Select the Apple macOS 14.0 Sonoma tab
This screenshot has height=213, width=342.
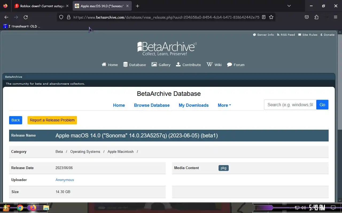point(102,6)
